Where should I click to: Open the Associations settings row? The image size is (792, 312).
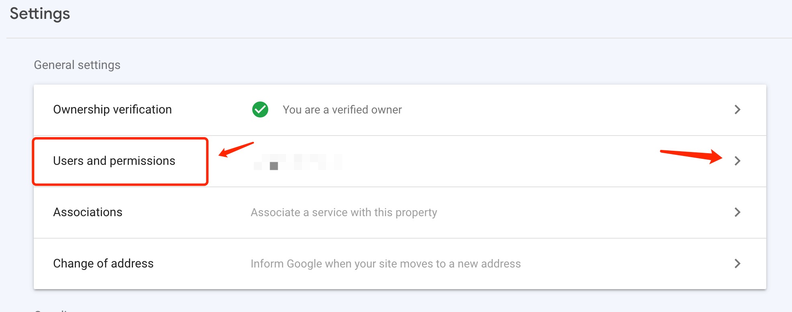[x=88, y=213]
